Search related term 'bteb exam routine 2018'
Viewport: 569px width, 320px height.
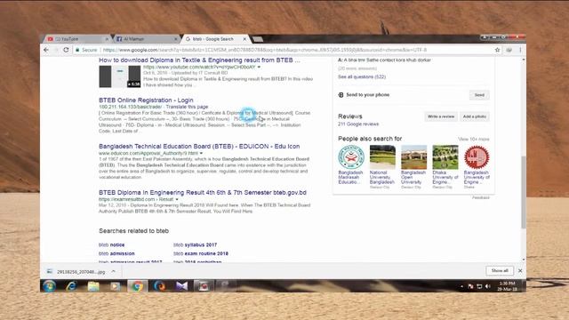[x=201, y=253]
